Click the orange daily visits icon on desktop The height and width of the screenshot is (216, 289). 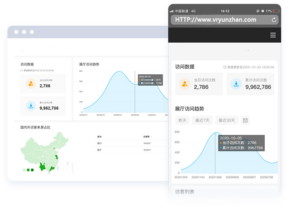(31, 83)
